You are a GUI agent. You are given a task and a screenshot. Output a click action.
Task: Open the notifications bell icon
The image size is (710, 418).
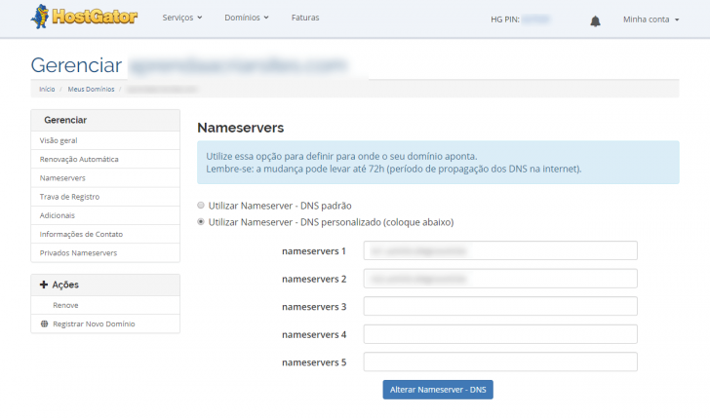[595, 20]
